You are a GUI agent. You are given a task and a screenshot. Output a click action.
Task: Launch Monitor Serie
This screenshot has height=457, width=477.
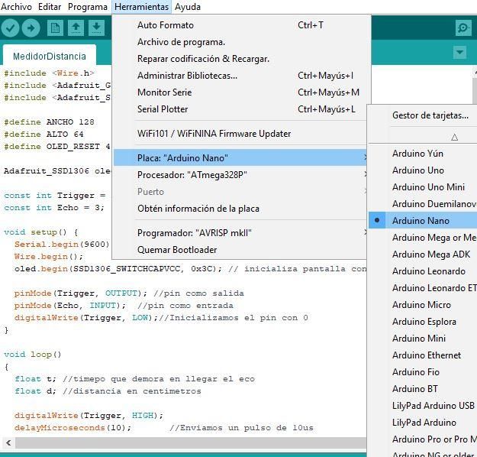[x=240, y=92]
